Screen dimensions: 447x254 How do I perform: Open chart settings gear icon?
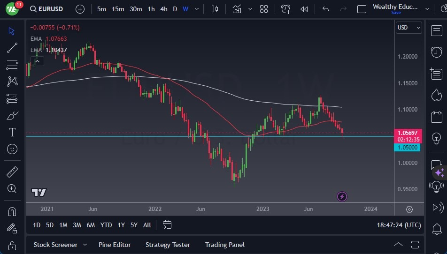409,209
